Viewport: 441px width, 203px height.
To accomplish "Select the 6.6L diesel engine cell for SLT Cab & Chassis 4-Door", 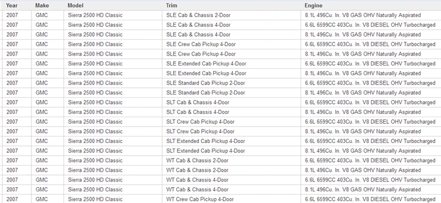I will [371, 102].
